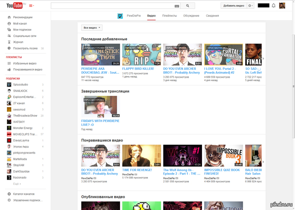This screenshot has width=295, height=210.
Task: Select the Видео tab
Action: (151, 16)
